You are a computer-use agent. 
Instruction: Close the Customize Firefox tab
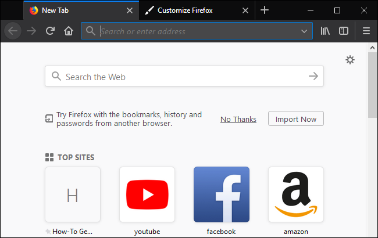[x=245, y=10]
